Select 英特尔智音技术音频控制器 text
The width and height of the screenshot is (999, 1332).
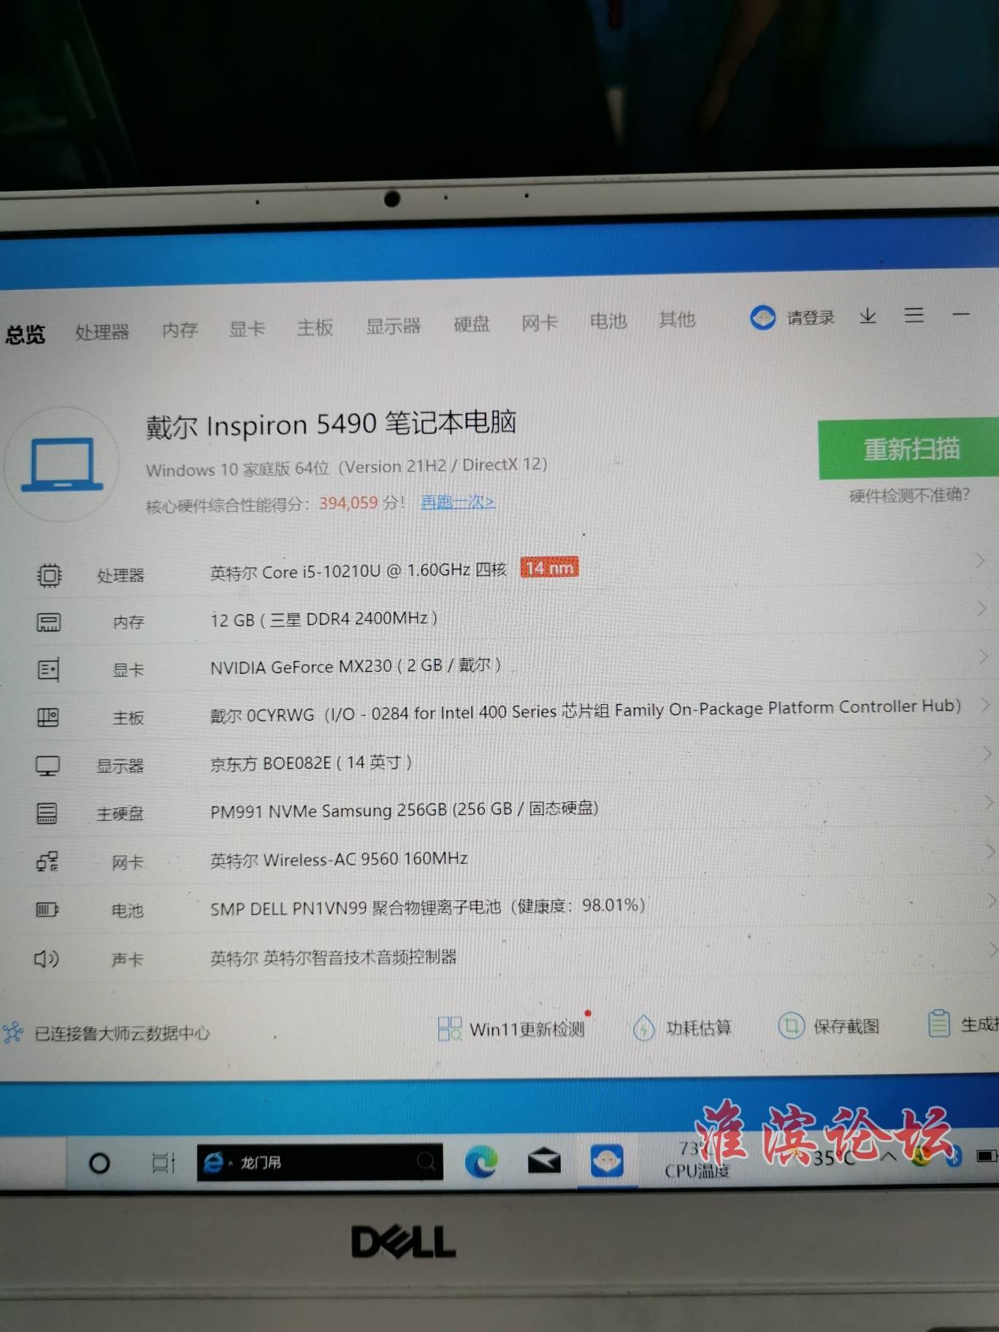[359, 957]
